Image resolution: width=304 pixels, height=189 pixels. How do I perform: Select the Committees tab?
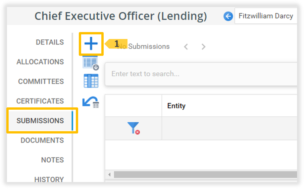(x=41, y=81)
